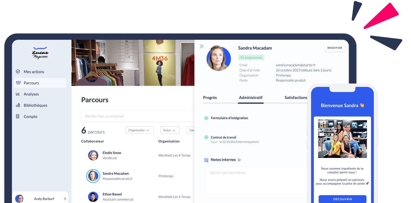Switch to the Progrès tab
The height and width of the screenshot is (203, 411).
point(210,98)
